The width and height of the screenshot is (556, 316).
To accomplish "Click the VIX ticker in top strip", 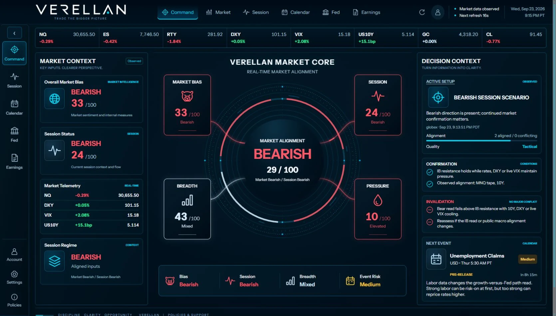I will (322, 38).
